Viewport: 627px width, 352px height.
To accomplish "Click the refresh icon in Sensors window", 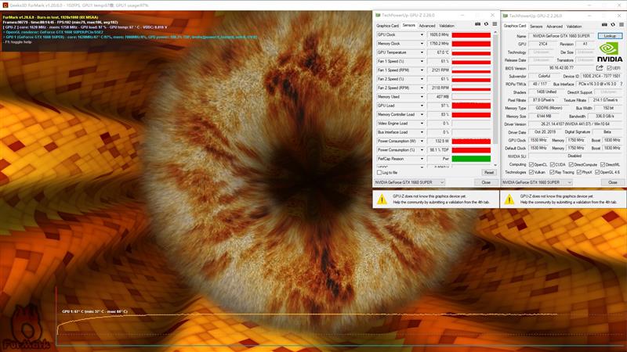I will coord(486,24).
